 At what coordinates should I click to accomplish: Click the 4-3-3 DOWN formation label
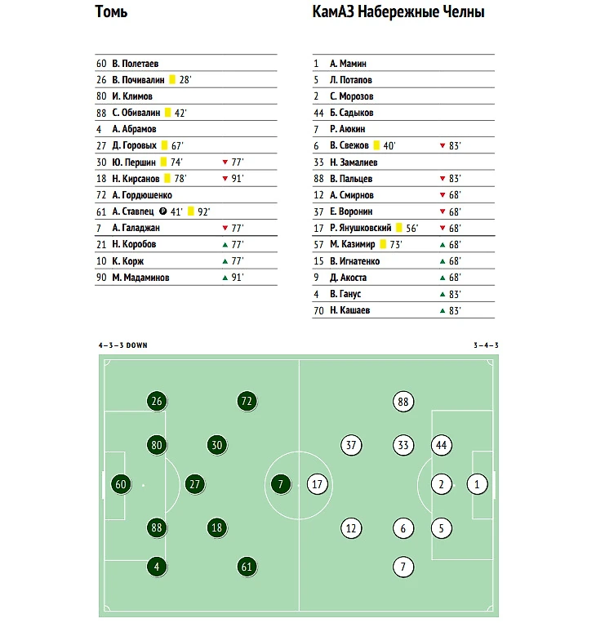(x=123, y=345)
